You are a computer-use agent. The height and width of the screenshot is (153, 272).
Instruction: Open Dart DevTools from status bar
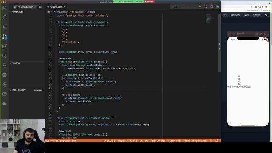point(159,141)
